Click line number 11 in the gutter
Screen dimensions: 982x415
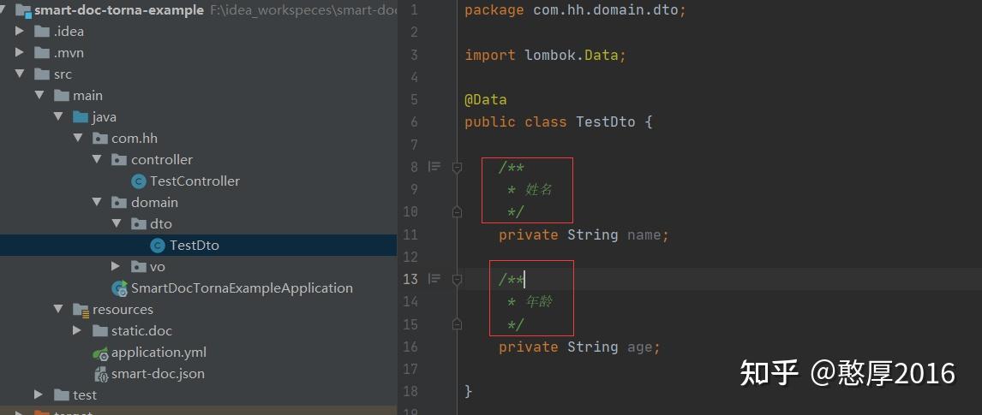(x=410, y=234)
